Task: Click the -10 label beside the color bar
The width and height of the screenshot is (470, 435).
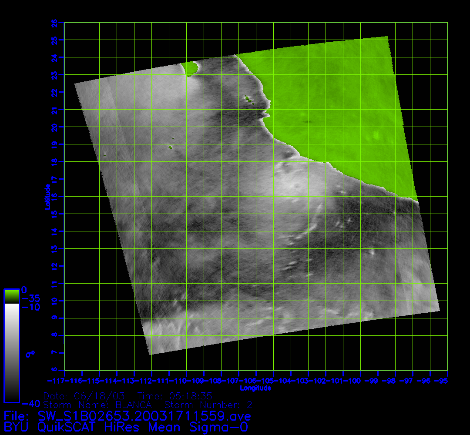Action: point(30,307)
